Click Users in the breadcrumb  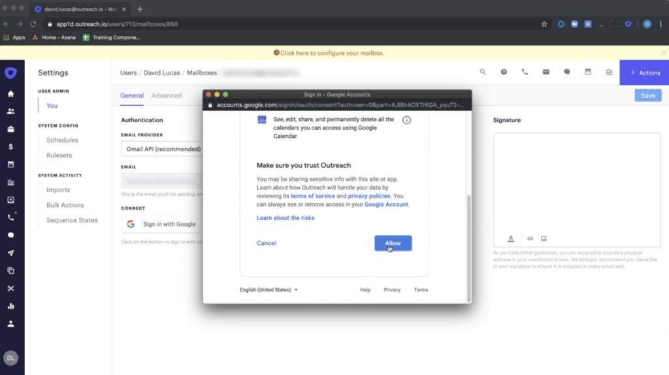pos(129,73)
